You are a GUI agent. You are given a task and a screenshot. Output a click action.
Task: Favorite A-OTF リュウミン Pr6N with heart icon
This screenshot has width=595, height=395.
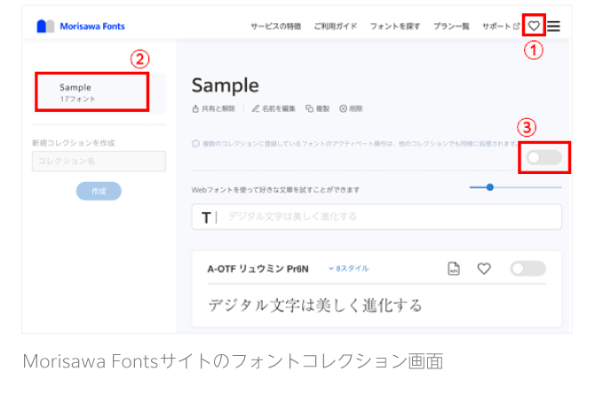pyautogui.click(x=484, y=269)
